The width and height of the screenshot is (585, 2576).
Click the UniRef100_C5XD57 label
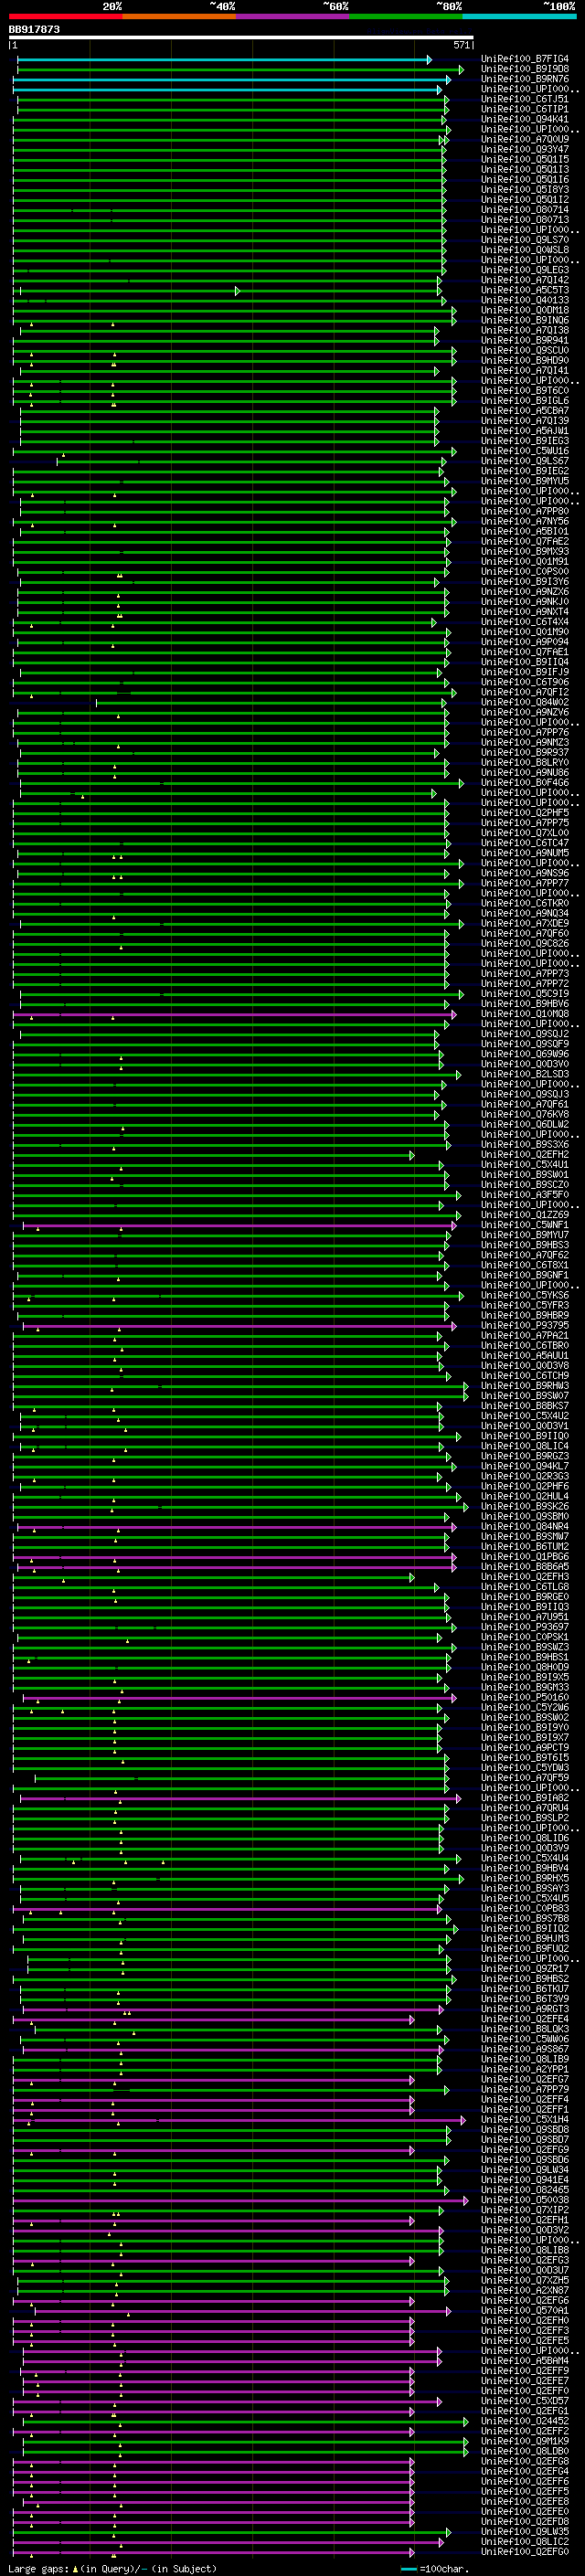click(525, 2400)
